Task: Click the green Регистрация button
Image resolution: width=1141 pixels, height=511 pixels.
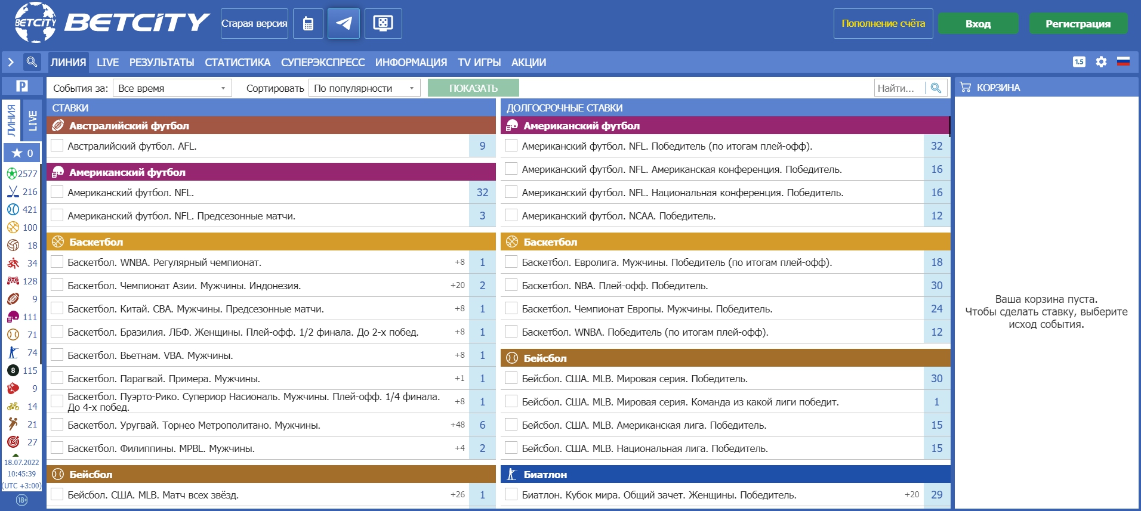Action: point(1078,24)
